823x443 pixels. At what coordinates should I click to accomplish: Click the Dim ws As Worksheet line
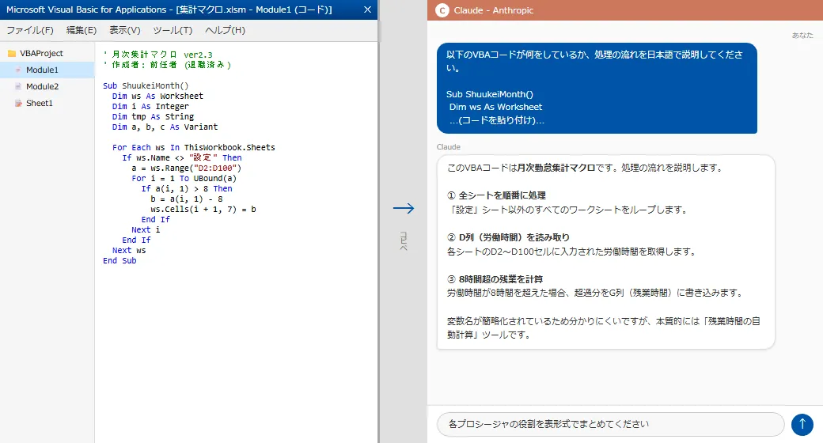click(x=157, y=96)
